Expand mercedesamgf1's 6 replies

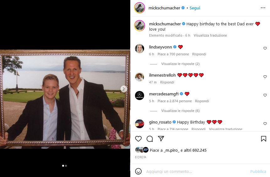180,111
